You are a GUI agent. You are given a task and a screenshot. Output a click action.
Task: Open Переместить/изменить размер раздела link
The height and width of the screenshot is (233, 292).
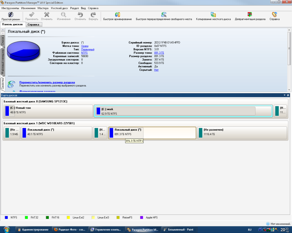pyautogui.click(x=47, y=82)
